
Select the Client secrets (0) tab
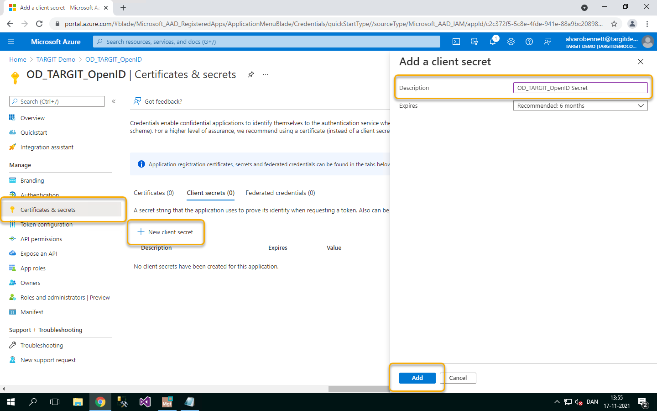(211, 193)
